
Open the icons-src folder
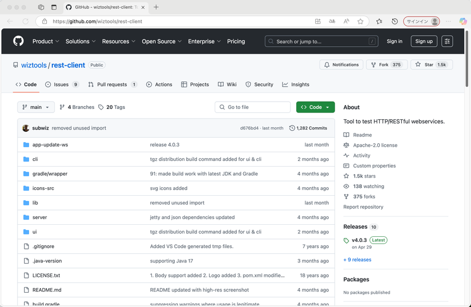point(43,188)
